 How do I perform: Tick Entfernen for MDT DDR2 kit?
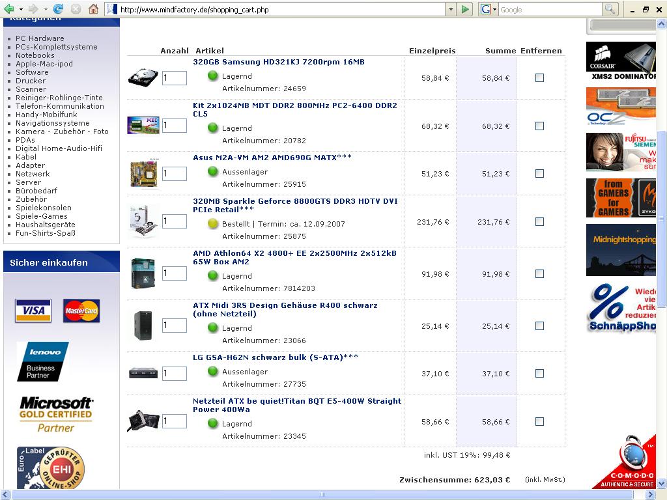pos(539,126)
